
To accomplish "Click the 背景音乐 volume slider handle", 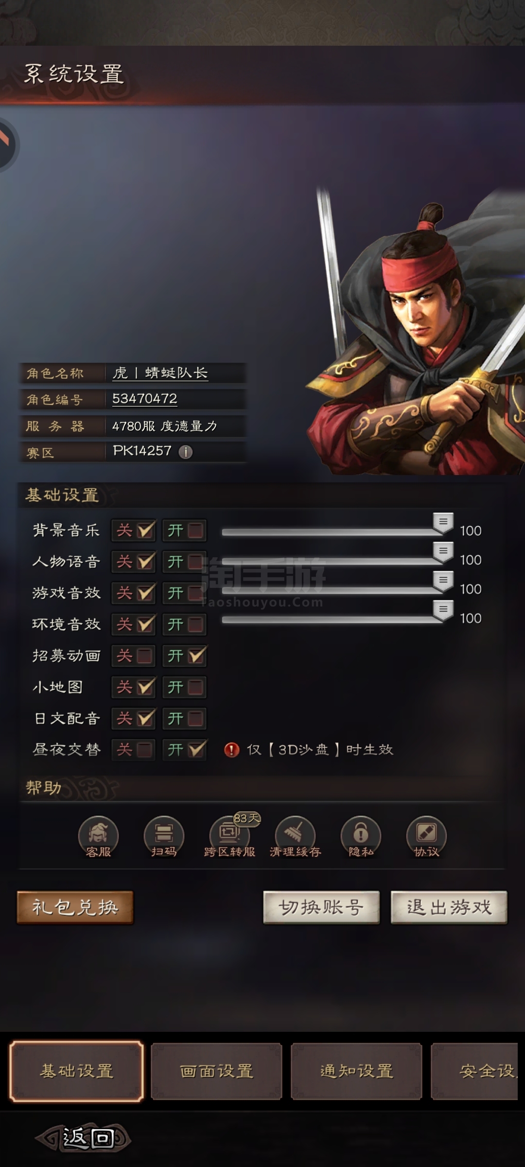I will (x=443, y=523).
